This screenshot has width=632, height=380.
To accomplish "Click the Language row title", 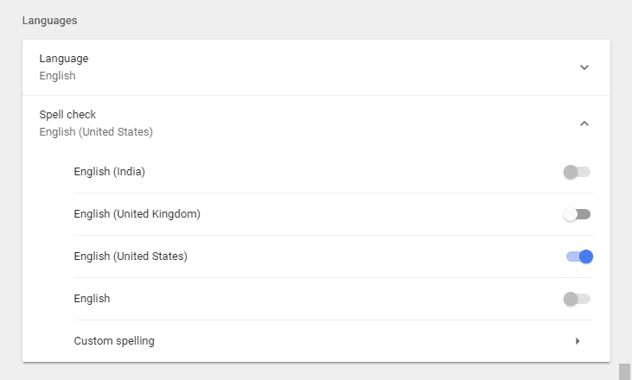I will click(x=64, y=59).
